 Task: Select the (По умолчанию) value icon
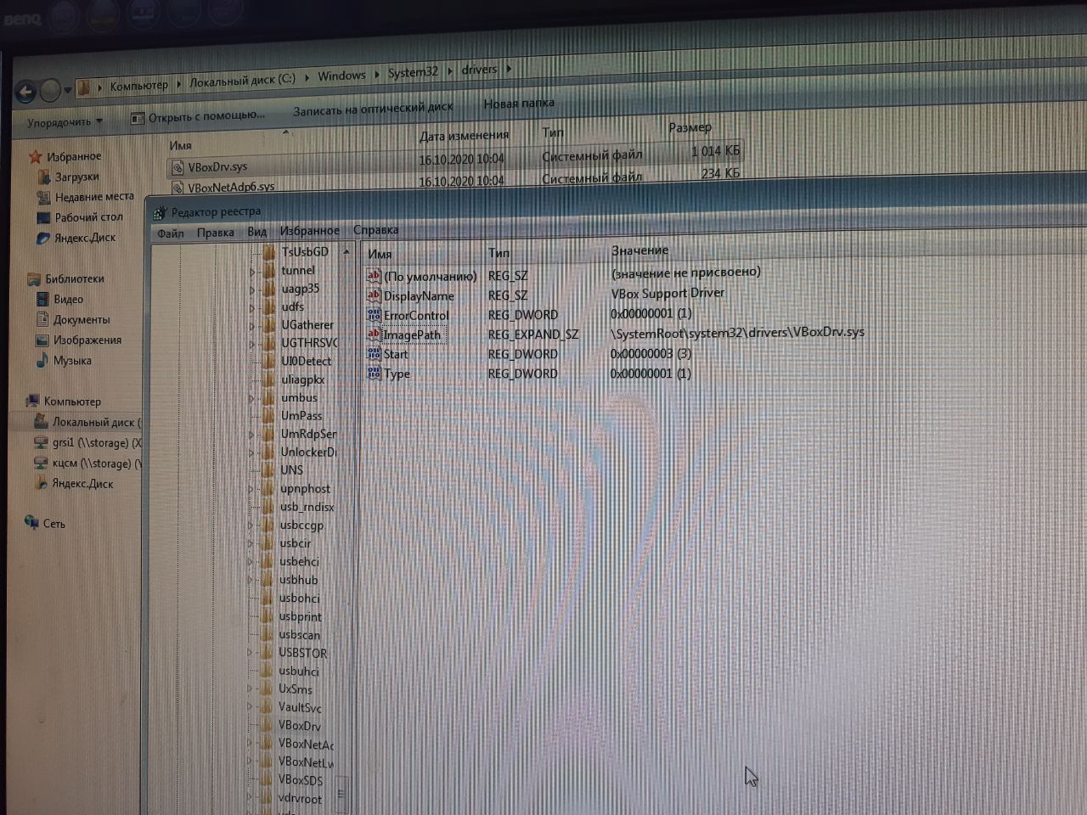(x=374, y=276)
